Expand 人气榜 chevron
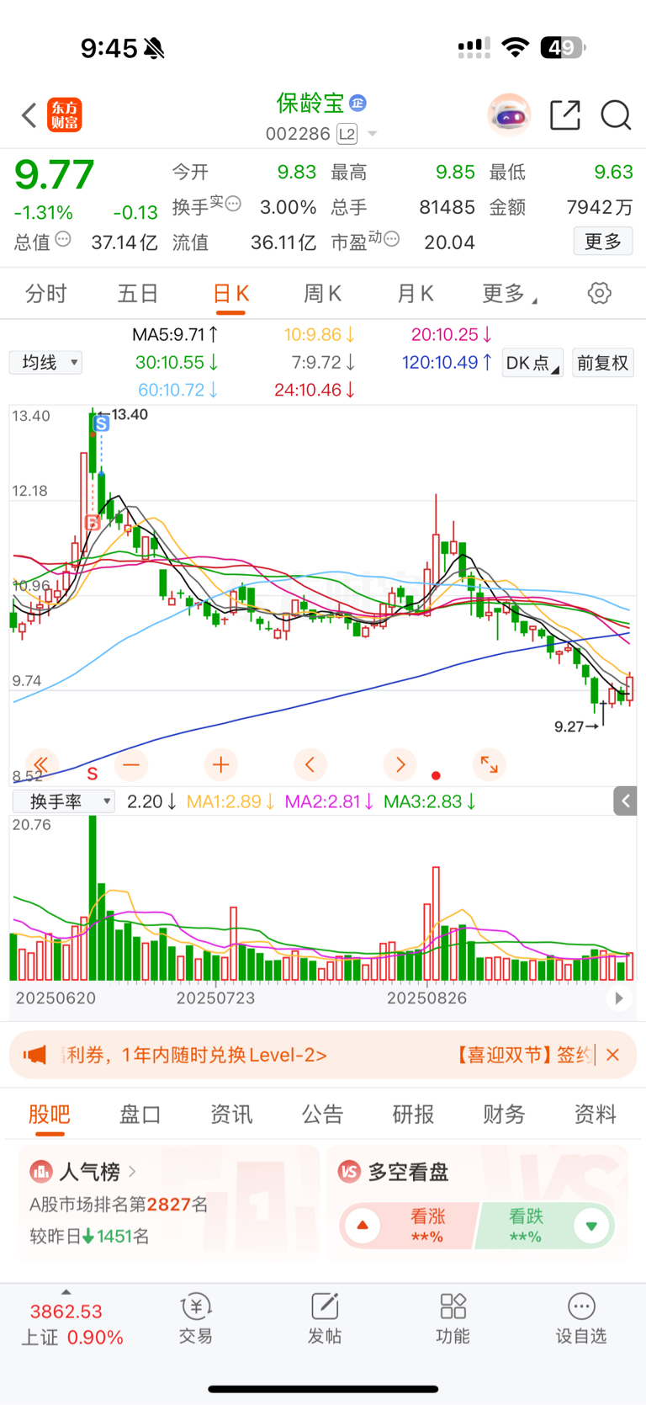This screenshot has height=1405, width=646. 132,1171
